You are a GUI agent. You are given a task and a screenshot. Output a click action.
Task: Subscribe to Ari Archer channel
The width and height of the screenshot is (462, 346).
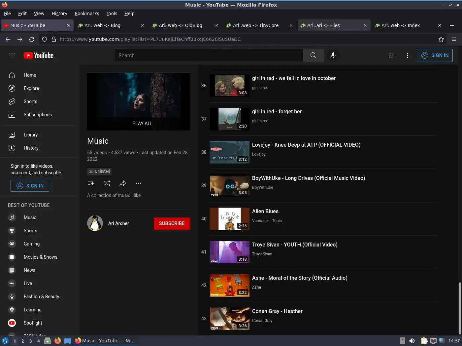click(172, 223)
